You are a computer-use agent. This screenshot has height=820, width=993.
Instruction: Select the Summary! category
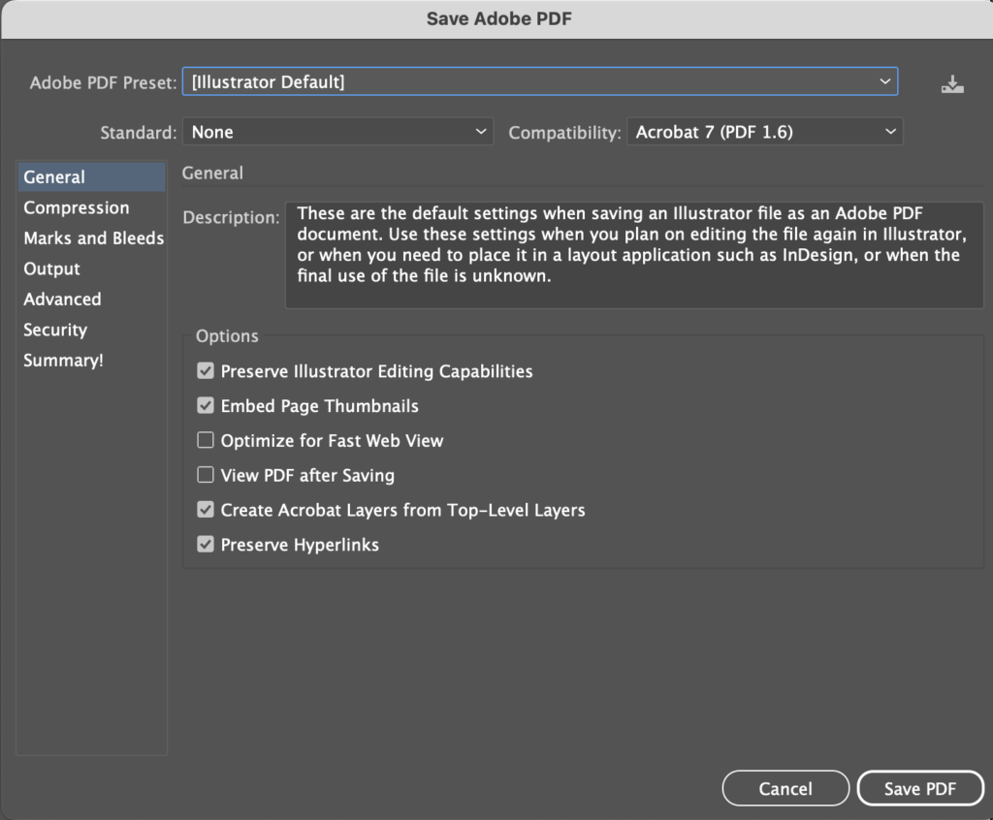(x=91, y=361)
